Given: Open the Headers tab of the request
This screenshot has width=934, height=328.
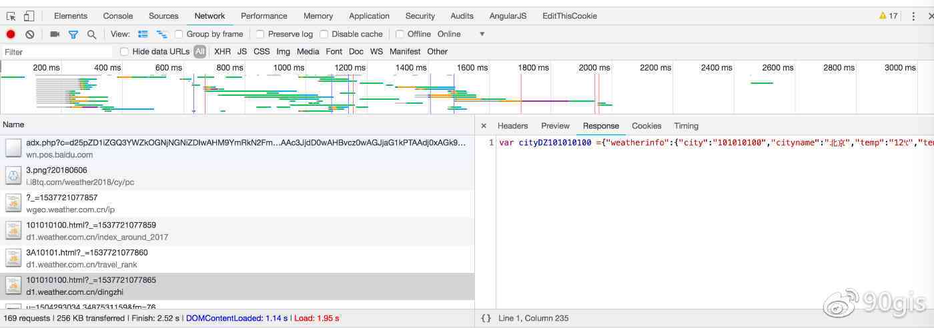Looking at the screenshot, I should (x=512, y=126).
